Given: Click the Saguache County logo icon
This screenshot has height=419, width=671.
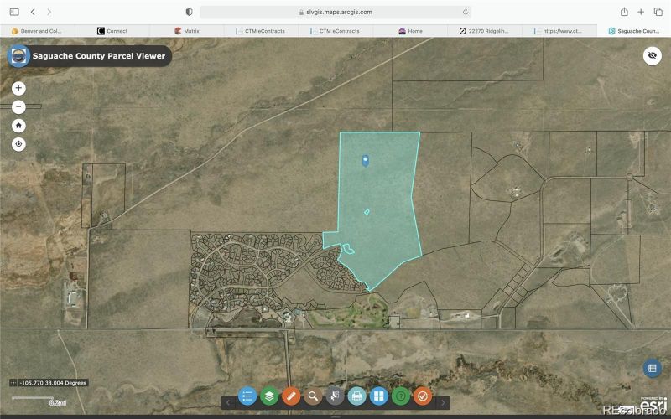Looking at the screenshot, I should point(18,56).
